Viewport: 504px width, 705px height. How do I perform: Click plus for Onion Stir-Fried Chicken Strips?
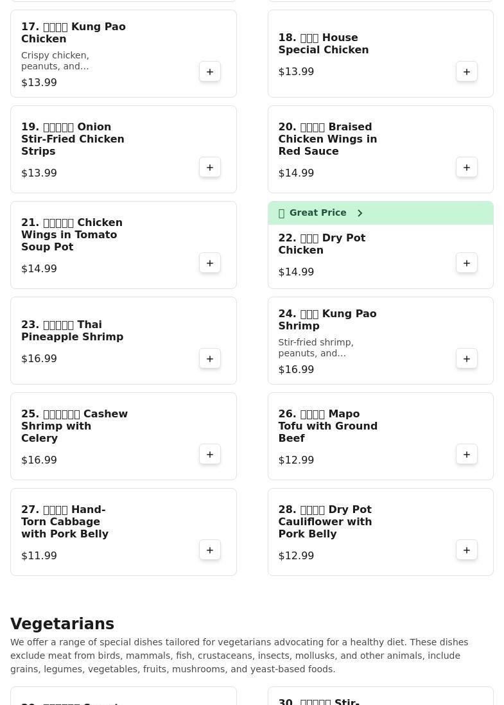tap(210, 168)
